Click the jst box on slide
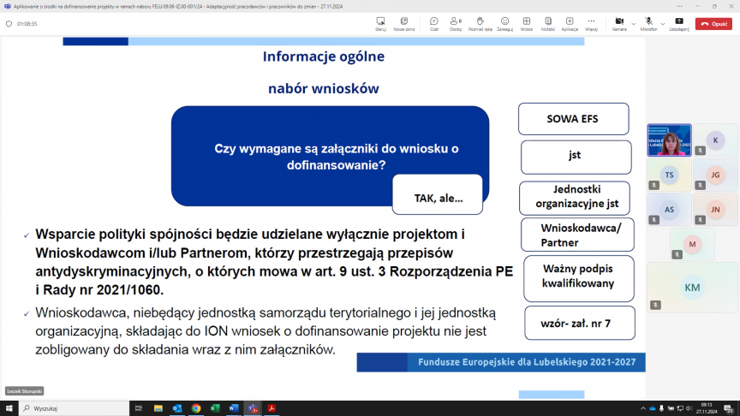Viewport: 740px width, 416px height. [576, 157]
